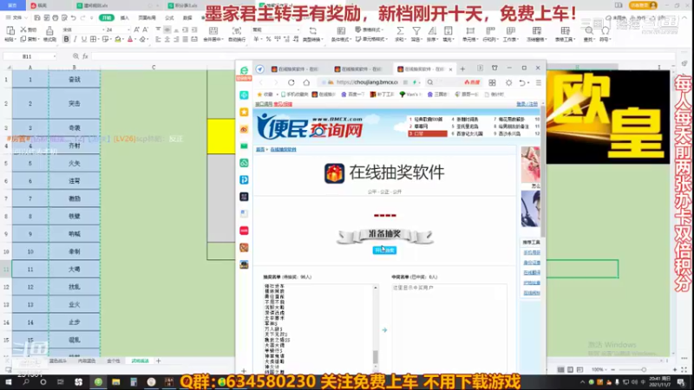694x390 pixels.
Task: Click the red font color swatch
Action: (x=130, y=39)
